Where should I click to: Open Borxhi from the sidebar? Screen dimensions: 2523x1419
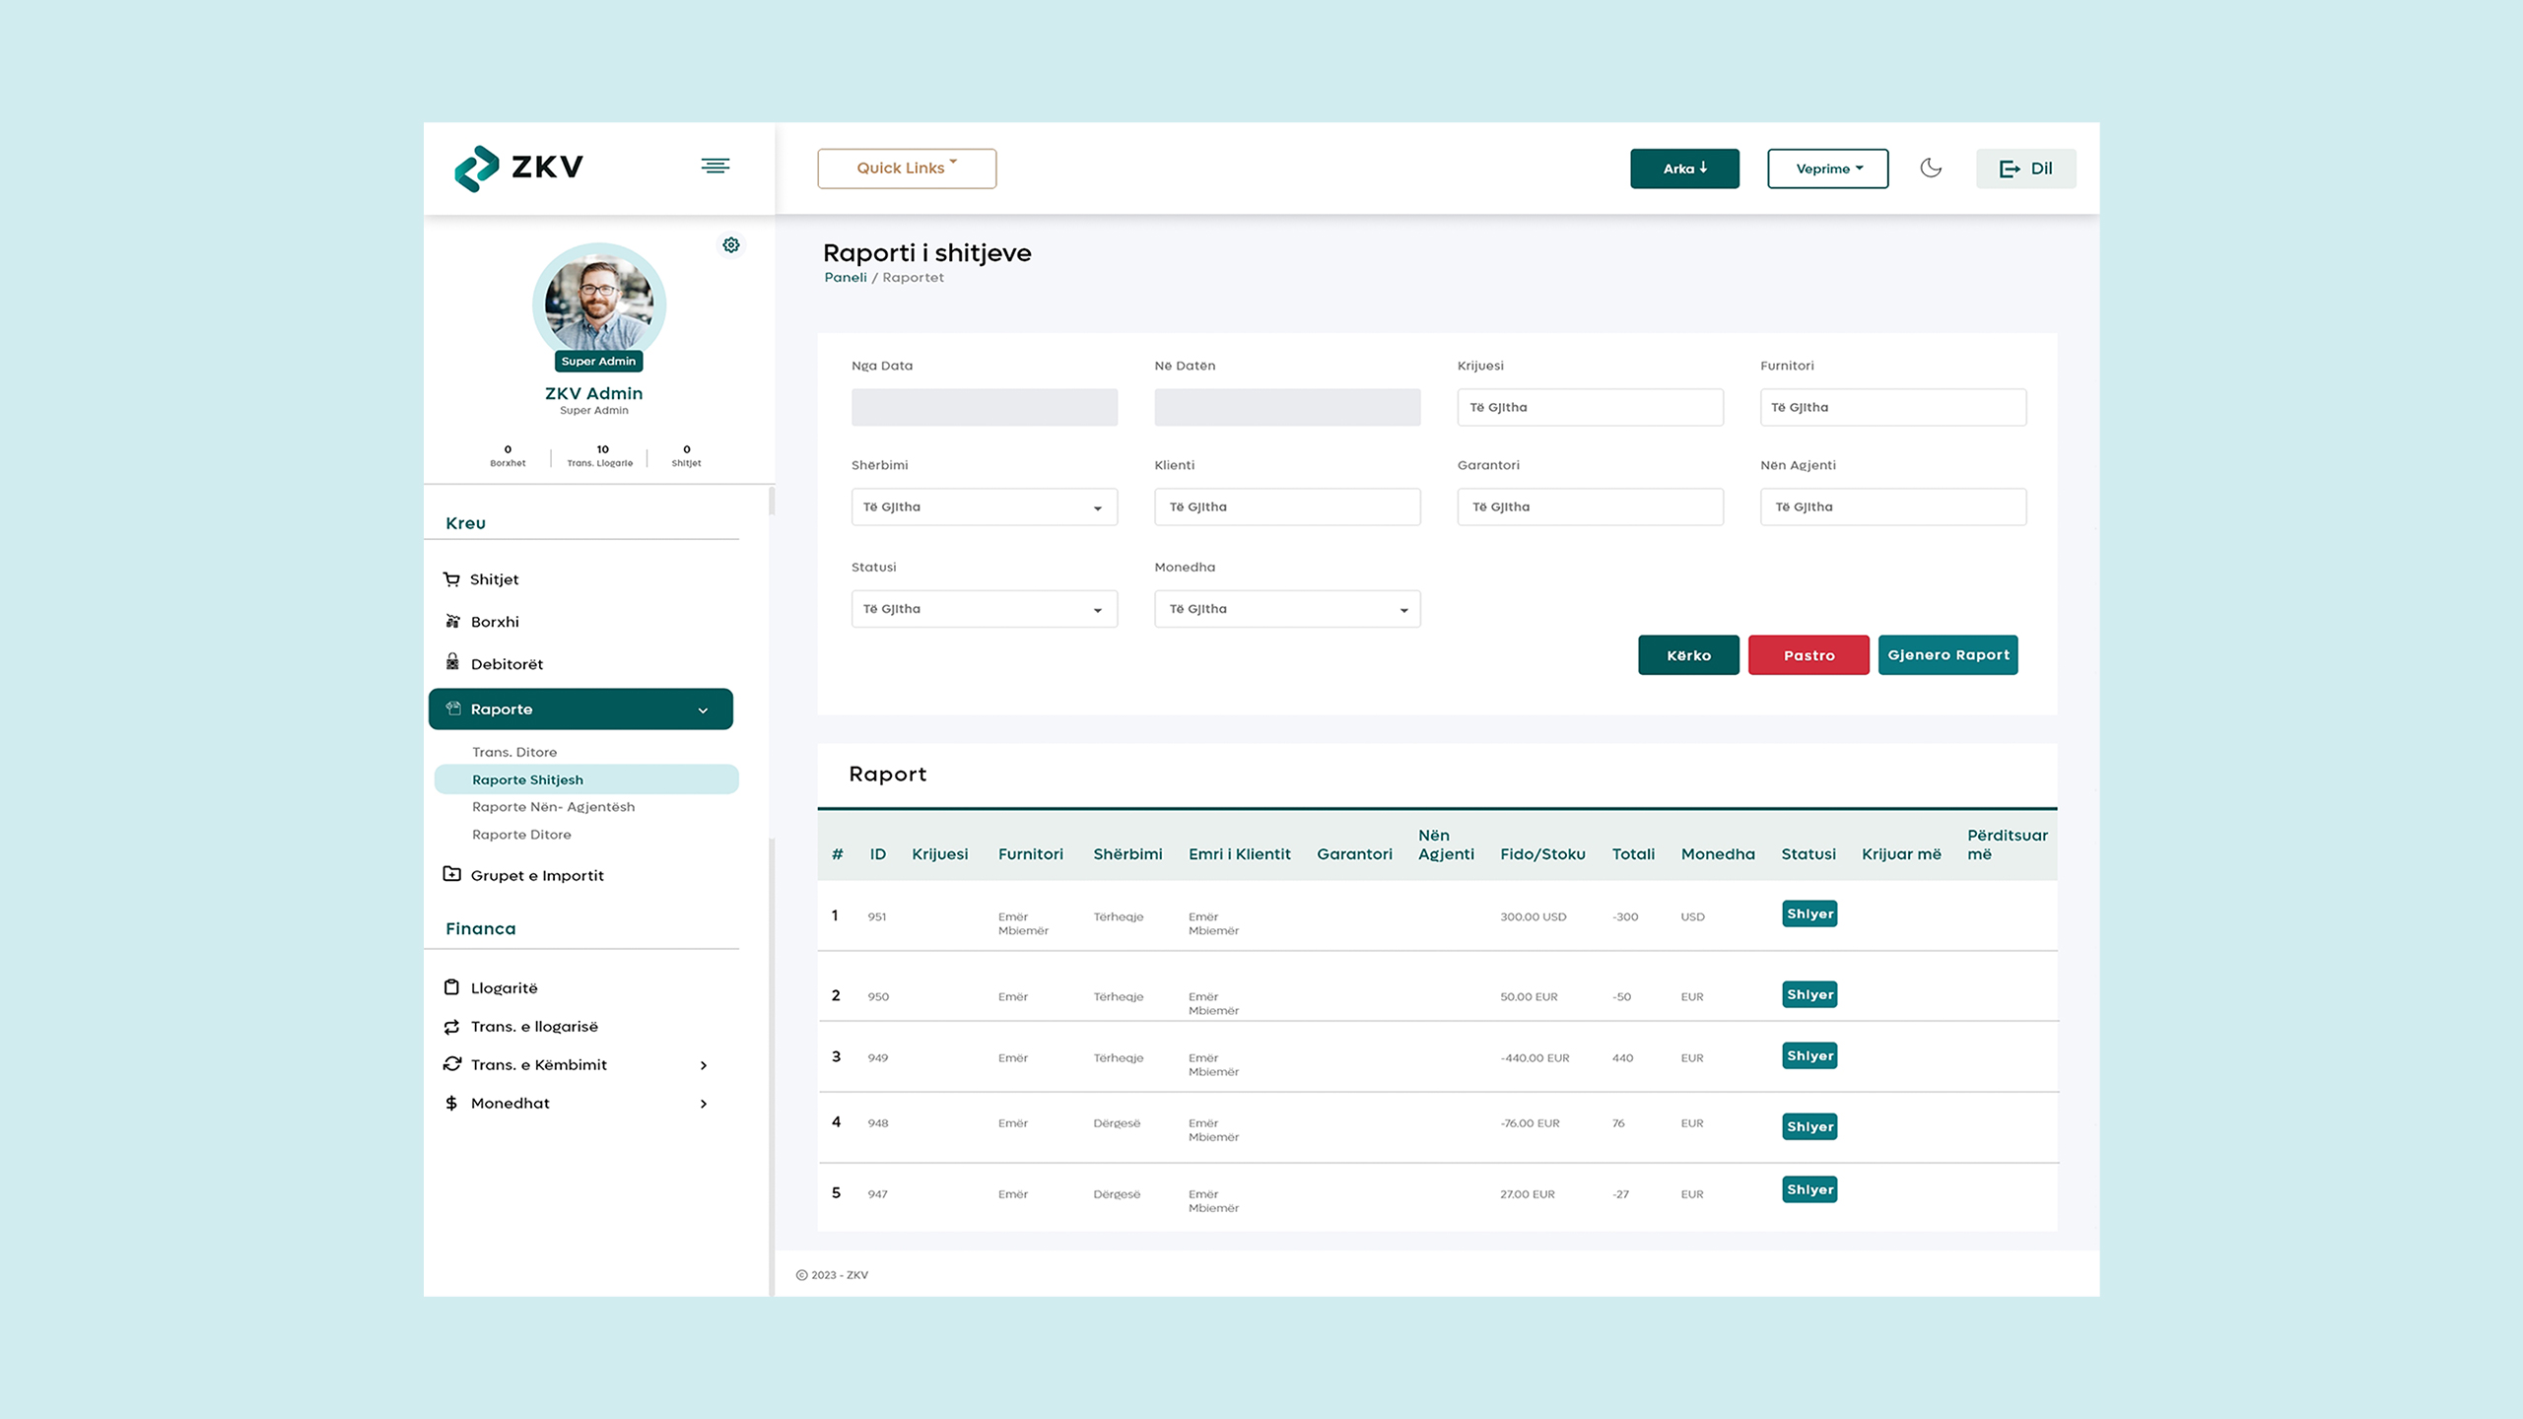[x=495, y=622]
